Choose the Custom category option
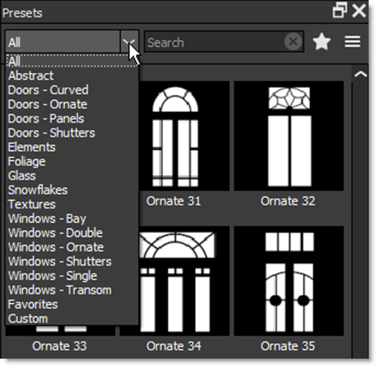 pos(28,319)
